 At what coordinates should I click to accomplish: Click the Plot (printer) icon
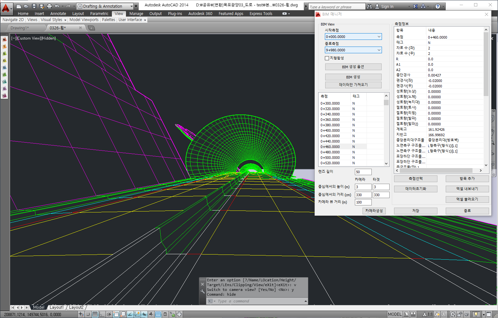pyautogui.click(x=49, y=6)
